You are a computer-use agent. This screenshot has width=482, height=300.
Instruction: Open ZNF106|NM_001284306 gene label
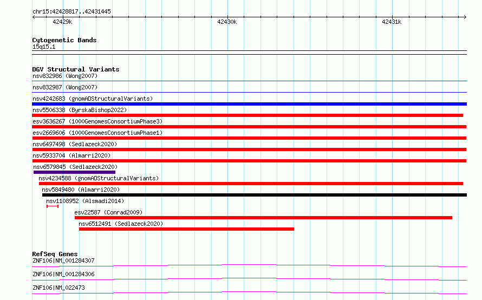pyautogui.click(x=63, y=274)
